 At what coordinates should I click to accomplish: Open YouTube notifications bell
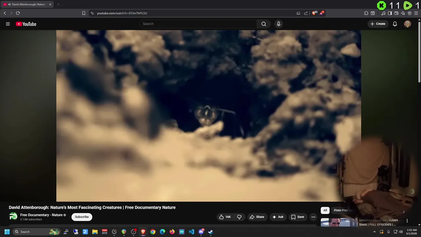coord(395,24)
